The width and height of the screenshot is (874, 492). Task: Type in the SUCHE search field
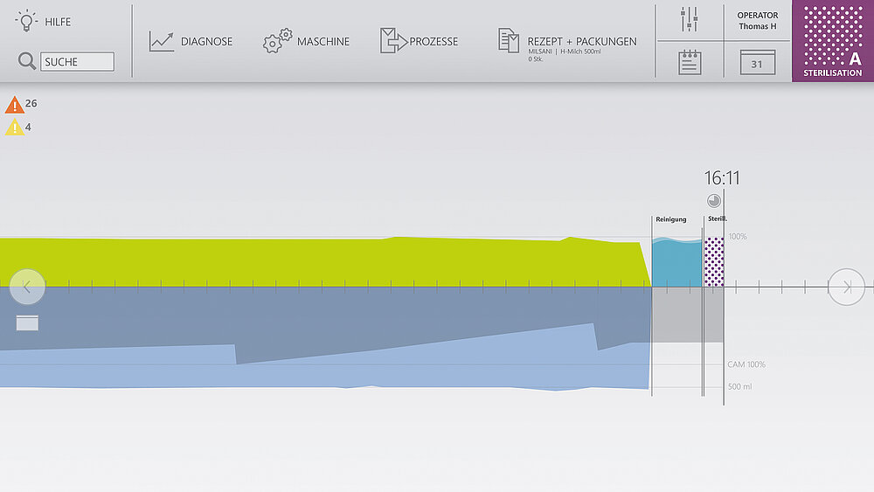point(78,61)
